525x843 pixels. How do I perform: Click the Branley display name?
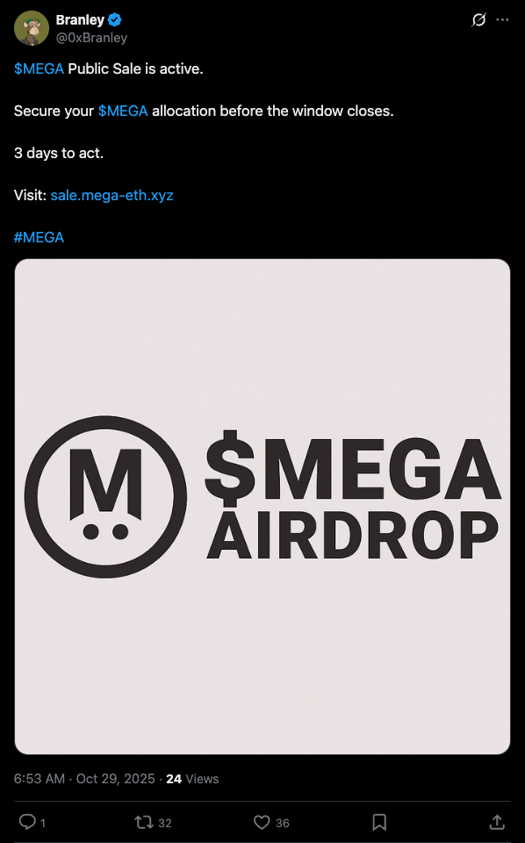pos(80,20)
